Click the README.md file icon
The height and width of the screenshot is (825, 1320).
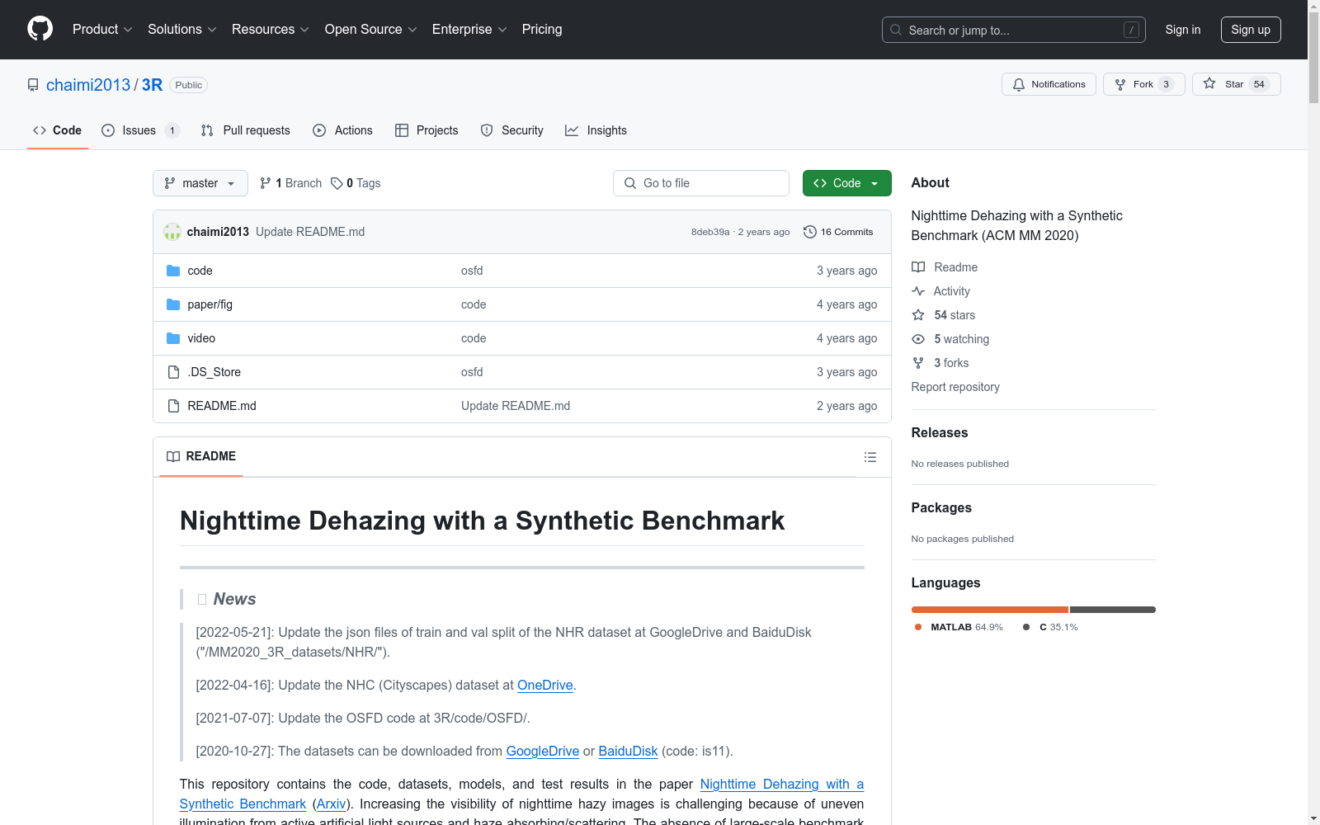pyautogui.click(x=173, y=406)
